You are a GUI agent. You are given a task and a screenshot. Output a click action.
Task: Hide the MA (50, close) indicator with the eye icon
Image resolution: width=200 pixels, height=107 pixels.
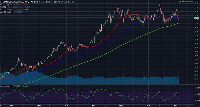14,4
